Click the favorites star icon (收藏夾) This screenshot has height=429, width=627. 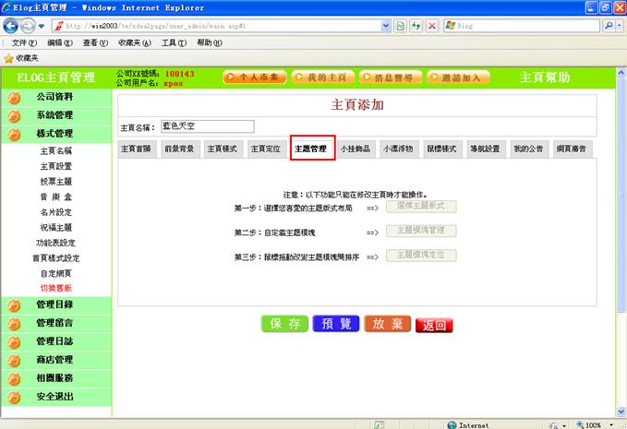click(9, 58)
